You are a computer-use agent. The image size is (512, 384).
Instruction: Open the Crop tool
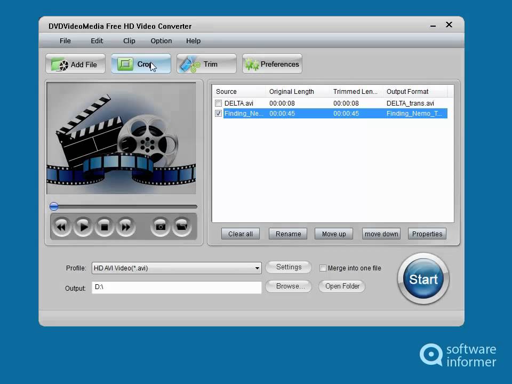[141, 64]
